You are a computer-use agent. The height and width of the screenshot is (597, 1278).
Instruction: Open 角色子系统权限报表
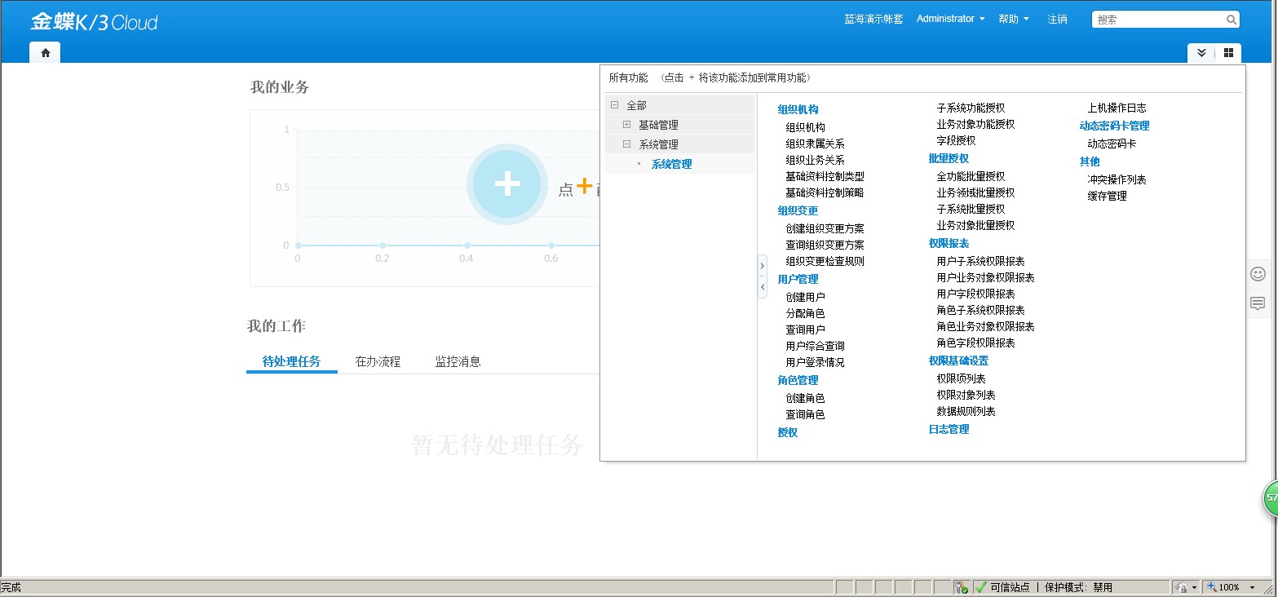[x=980, y=310]
